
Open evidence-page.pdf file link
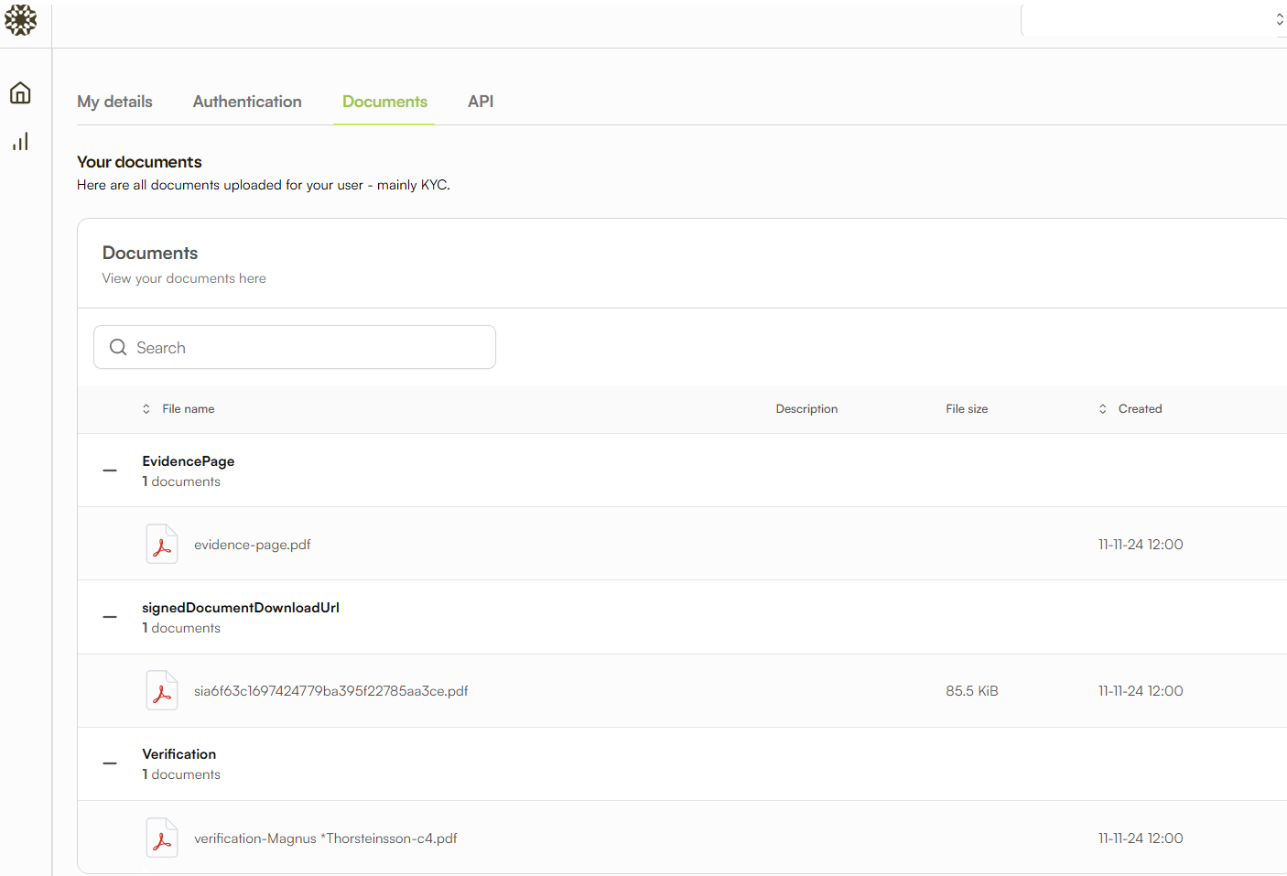tap(253, 545)
